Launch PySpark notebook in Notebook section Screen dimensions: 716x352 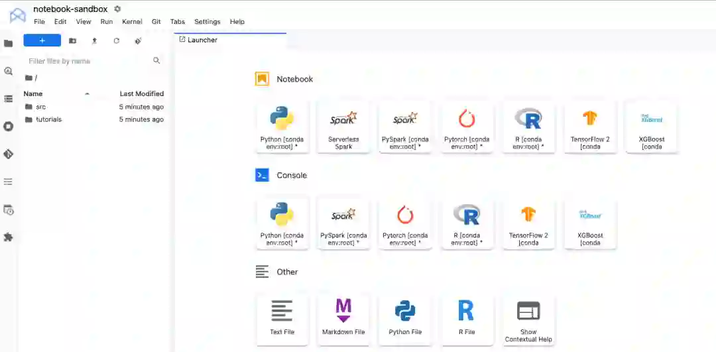[x=405, y=127]
